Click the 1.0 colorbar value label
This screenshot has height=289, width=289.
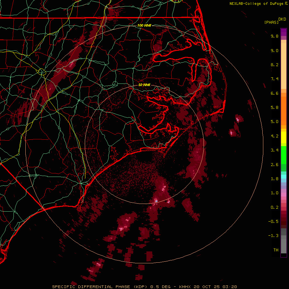coord(275,193)
